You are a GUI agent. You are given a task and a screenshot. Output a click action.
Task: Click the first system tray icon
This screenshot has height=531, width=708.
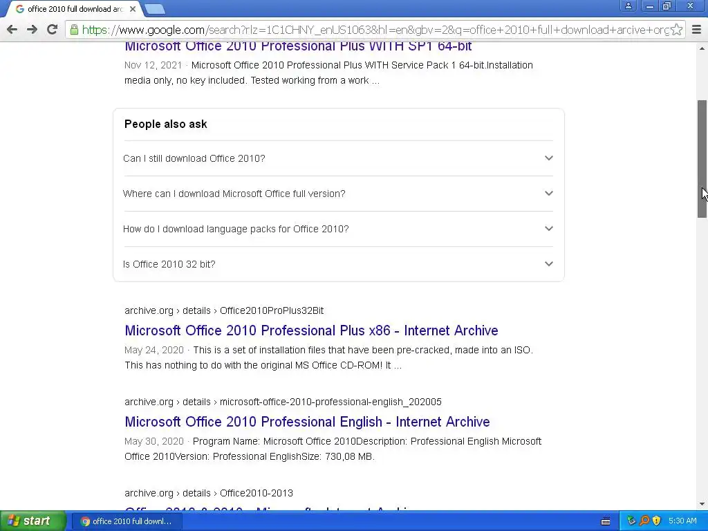[631, 521]
